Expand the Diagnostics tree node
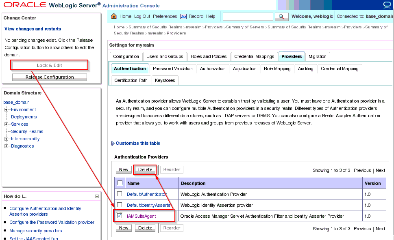The image size is (394, 240). 7,146
